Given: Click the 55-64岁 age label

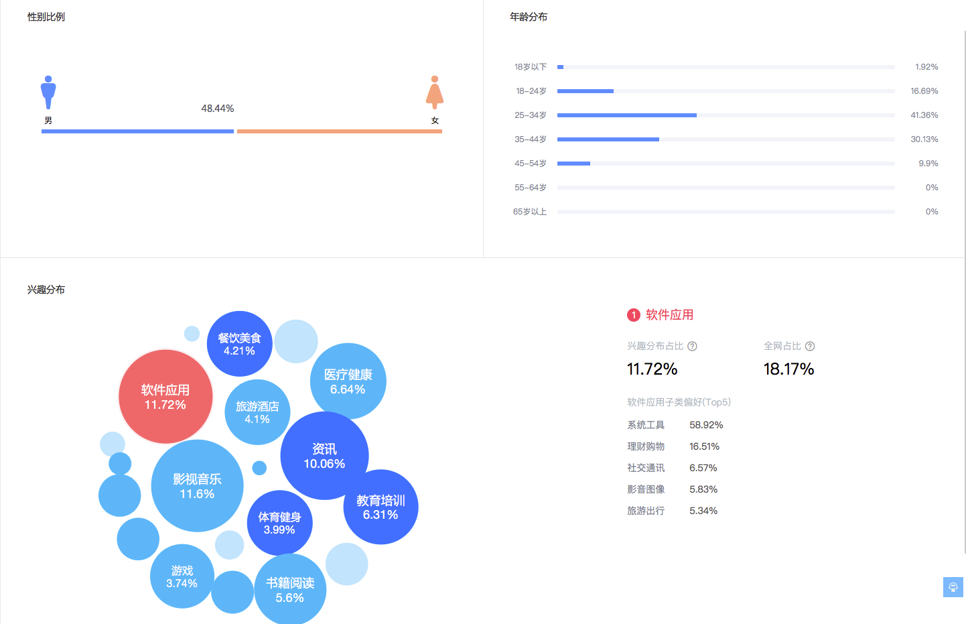Looking at the screenshot, I should coord(531,188).
